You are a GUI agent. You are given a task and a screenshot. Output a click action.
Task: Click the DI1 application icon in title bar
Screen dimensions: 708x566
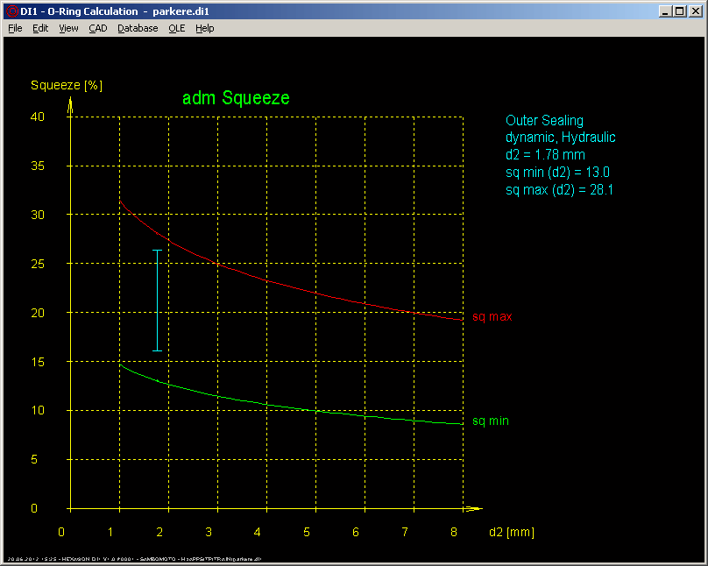(11, 11)
